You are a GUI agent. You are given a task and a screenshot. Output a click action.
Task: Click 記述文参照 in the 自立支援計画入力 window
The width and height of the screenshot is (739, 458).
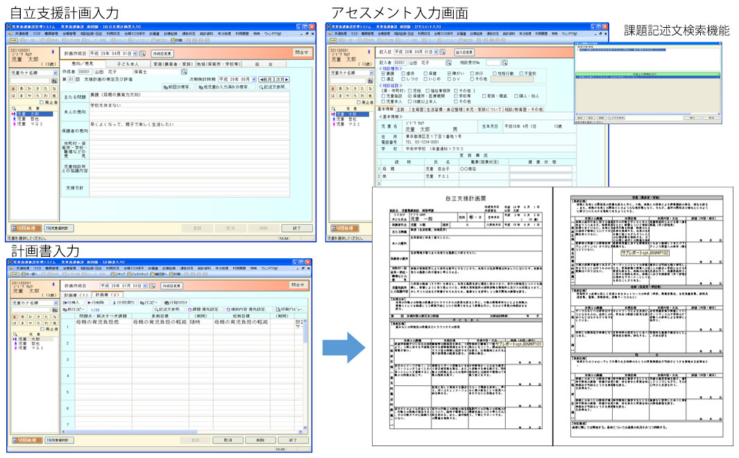tap(274, 87)
